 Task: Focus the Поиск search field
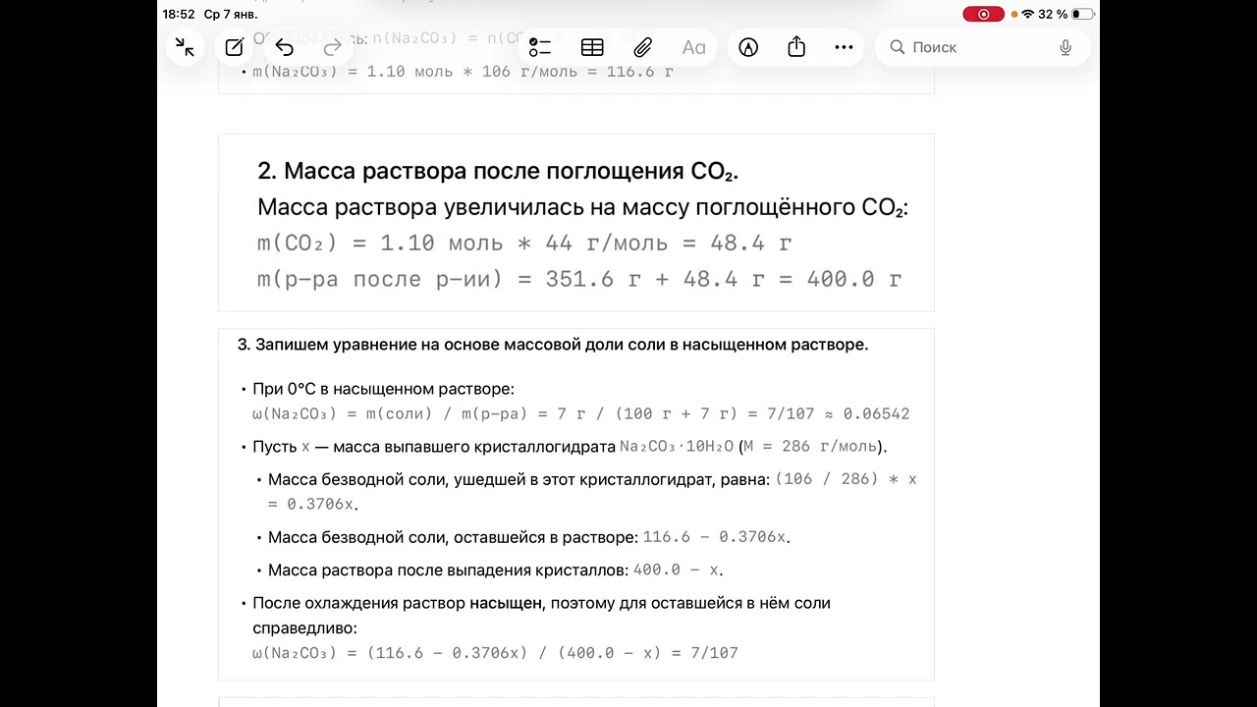tap(982, 47)
